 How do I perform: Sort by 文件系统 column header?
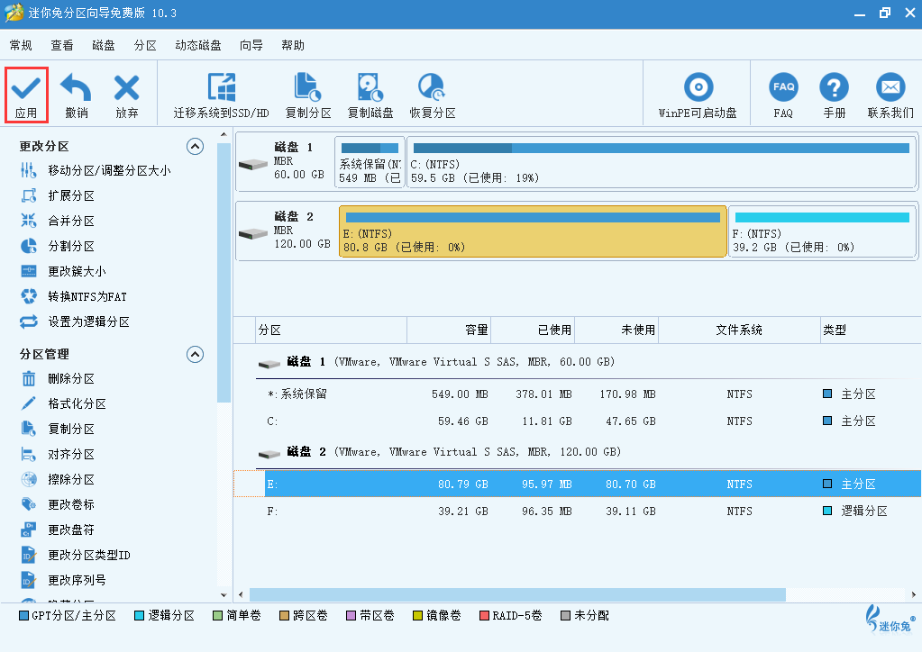(x=739, y=331)
